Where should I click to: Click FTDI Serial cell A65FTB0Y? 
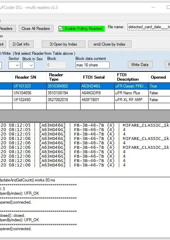click(97, 100)
